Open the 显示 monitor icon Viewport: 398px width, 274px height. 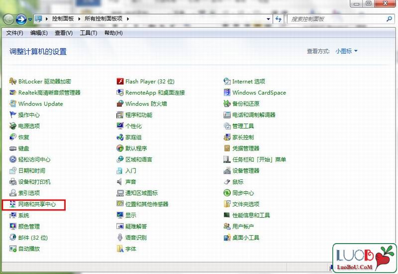120,215
